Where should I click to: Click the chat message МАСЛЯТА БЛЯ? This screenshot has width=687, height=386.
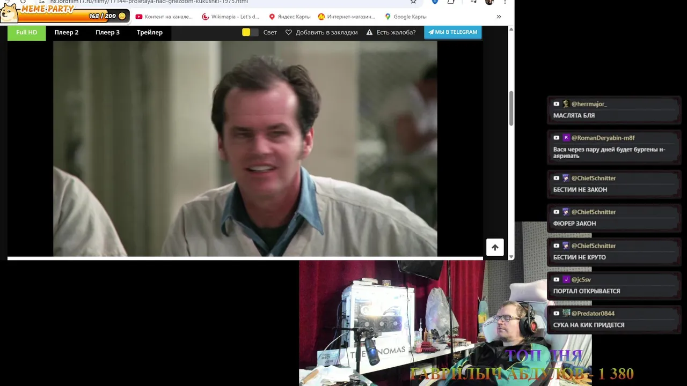[574, 116]
